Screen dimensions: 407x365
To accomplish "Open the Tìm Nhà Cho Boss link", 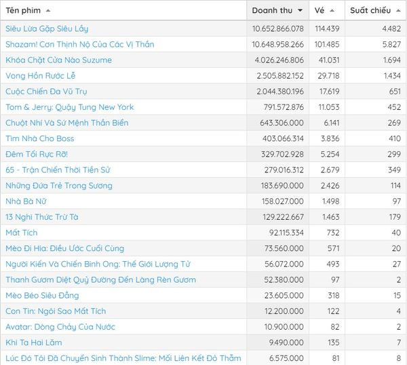I will [40, 138].
